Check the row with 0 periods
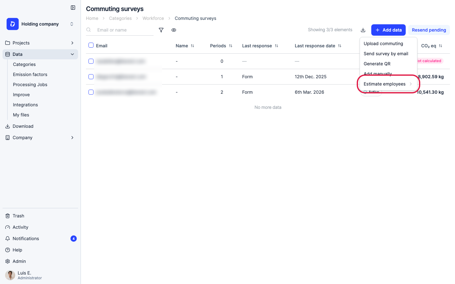Screen dimensions: 455x284 coord(91,61)
